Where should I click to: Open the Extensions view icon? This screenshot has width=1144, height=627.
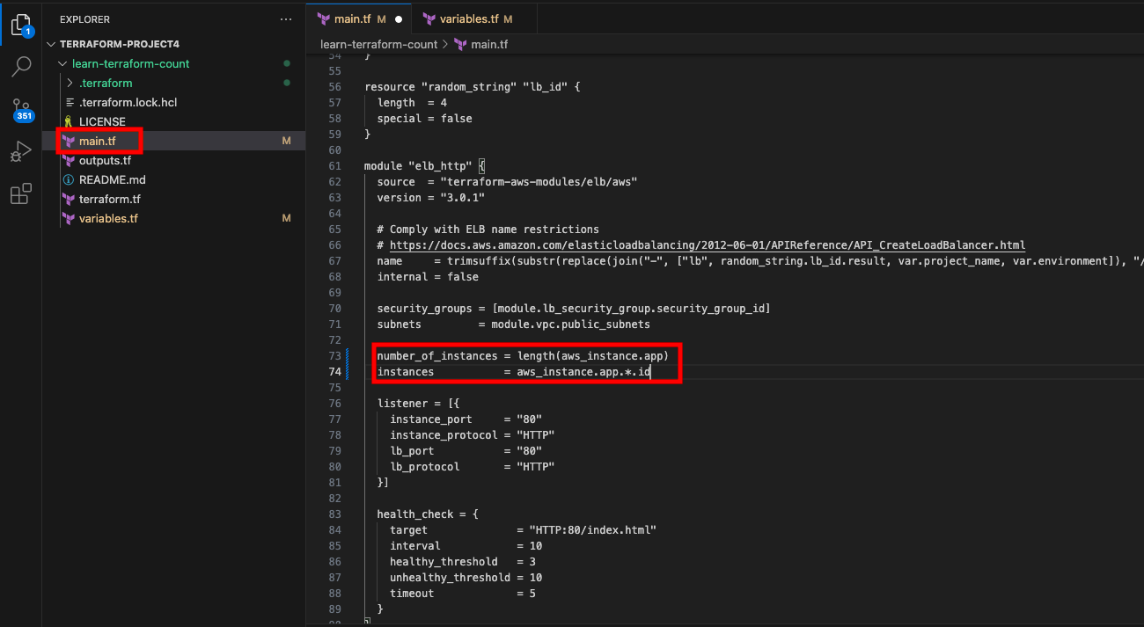(21, 193)
